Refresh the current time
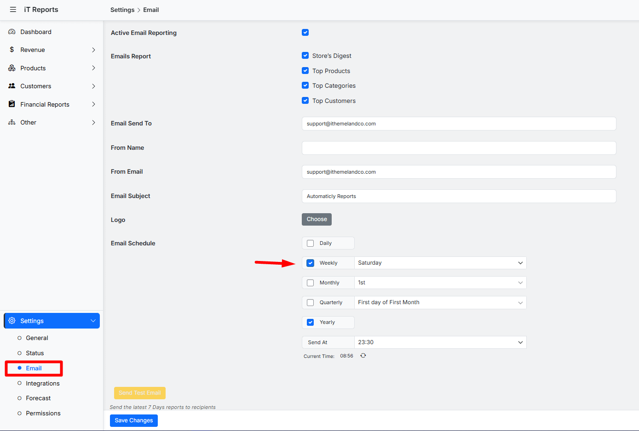Image resolution: width=639 pixels, height=431 pixels. pos(363,356)
